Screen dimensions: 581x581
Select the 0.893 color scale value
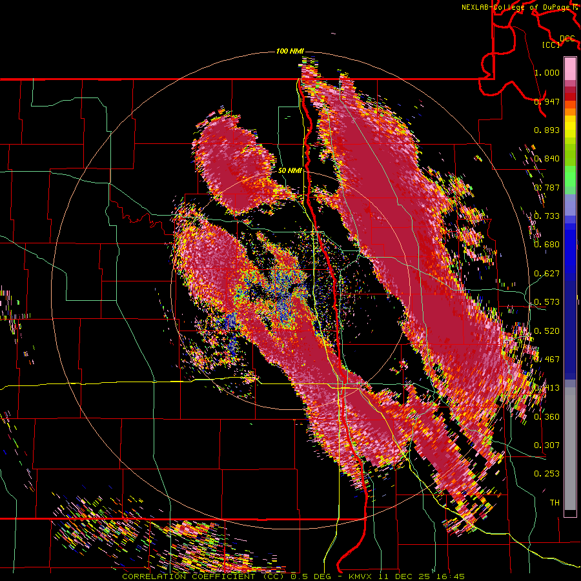(547, 130)
